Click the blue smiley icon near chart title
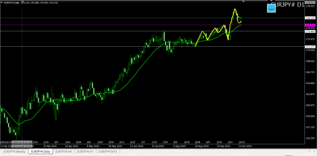 pos(271,8)
